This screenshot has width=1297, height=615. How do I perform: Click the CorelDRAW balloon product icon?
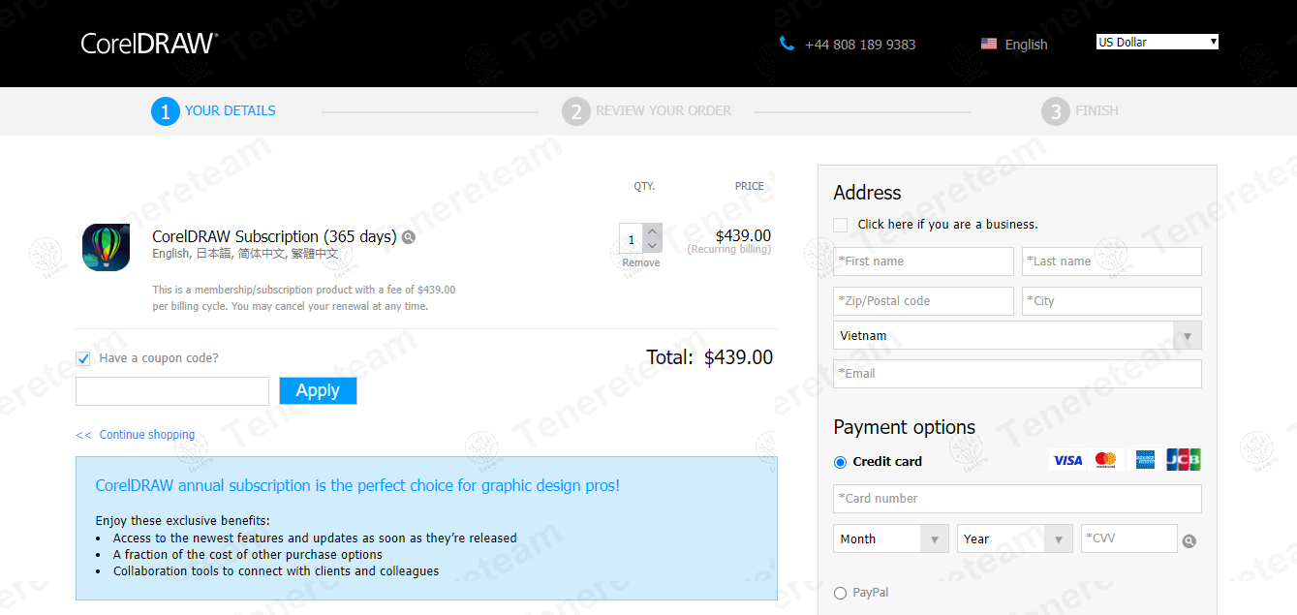click(107, 247)
